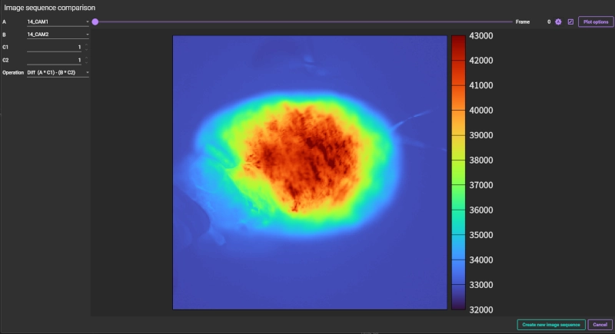Image resolution: width=615 pixels, height=334 pixels.
Task: Click the frame slider handle
Action: coord(95,22)
